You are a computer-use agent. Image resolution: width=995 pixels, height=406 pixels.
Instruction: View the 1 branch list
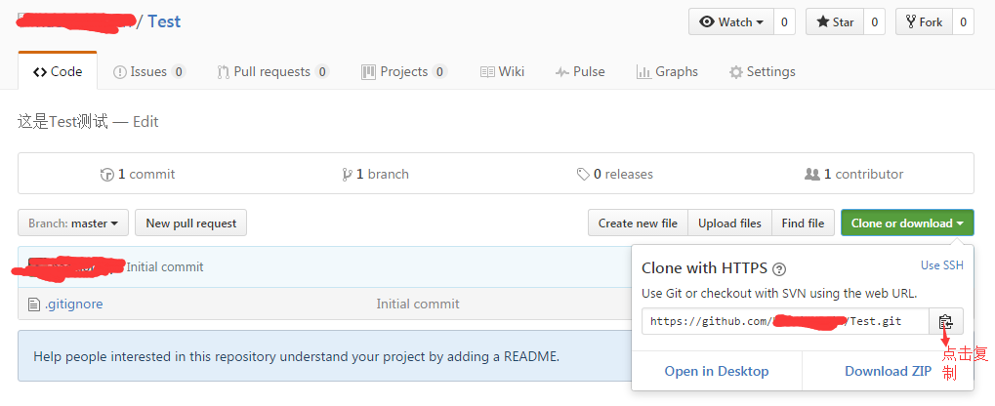[375, 175]
